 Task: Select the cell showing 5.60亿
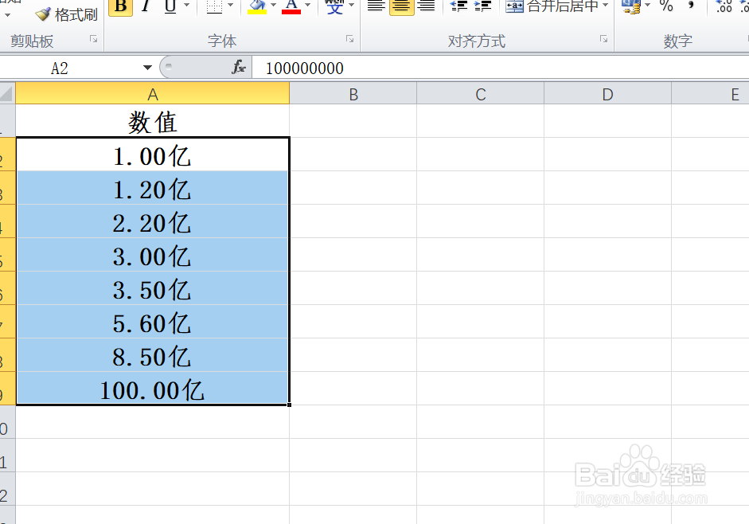click(152, 323)
